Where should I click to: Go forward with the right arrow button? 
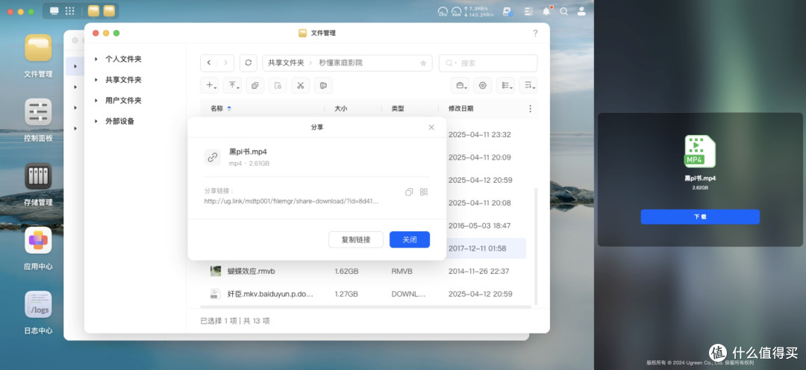225,63
